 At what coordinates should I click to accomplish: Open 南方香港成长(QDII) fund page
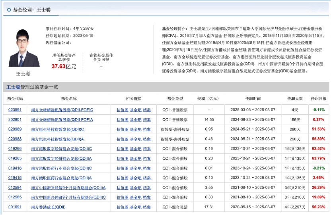(48, 207)
